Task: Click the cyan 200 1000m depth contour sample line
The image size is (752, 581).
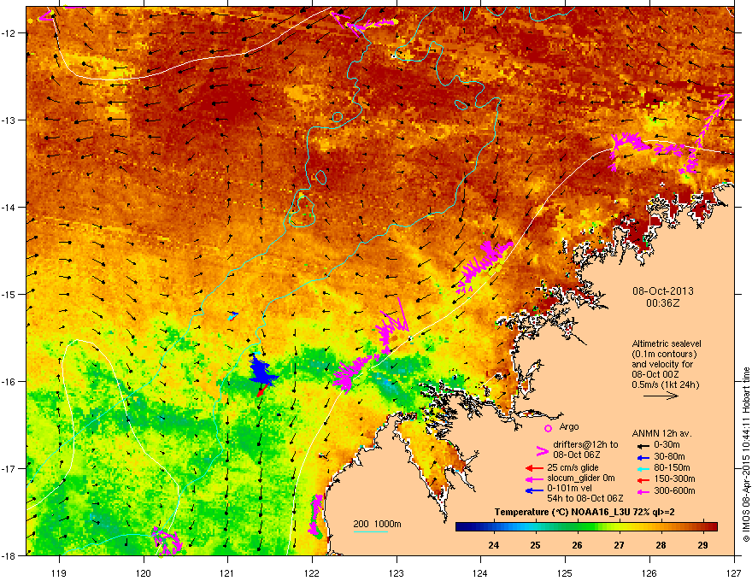Action: [370, 531]
